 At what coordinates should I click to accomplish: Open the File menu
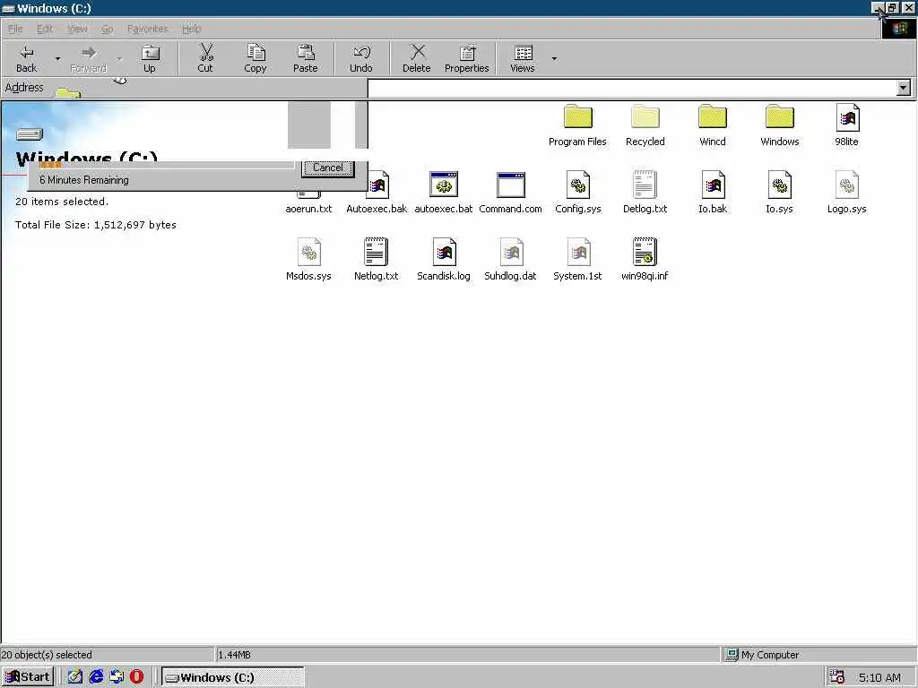[x=15, y=29]
